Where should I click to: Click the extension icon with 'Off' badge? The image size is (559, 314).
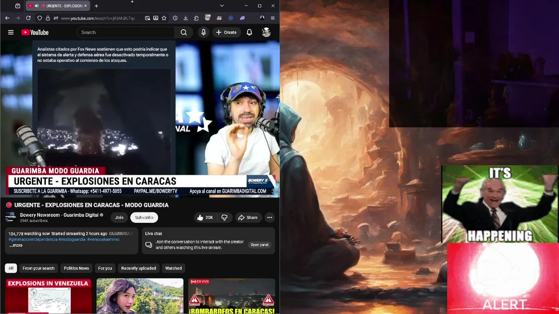[208, 18]
